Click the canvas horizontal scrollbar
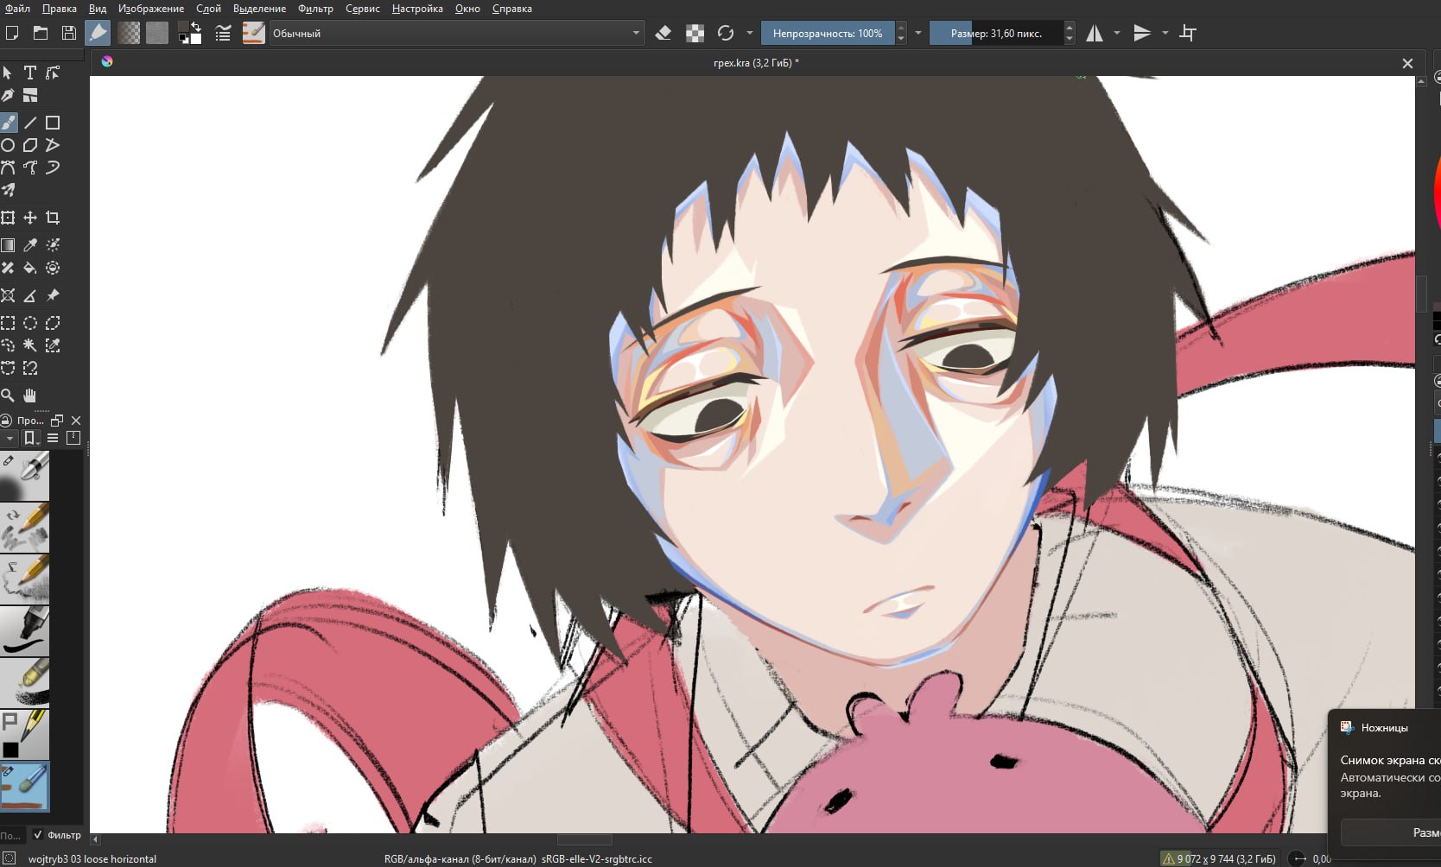The image size is (1441, 867). (x=584, y=839)
